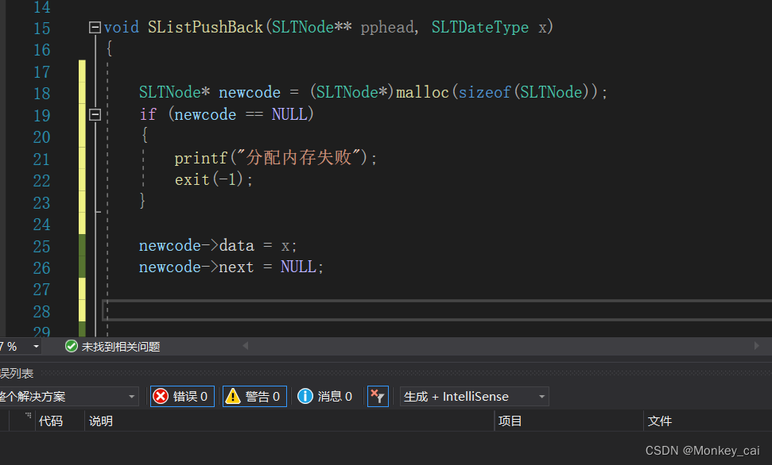Toggle the 消息 0 messages filter
Viewport: 772px width, 465px height.
tap(325, 396)
